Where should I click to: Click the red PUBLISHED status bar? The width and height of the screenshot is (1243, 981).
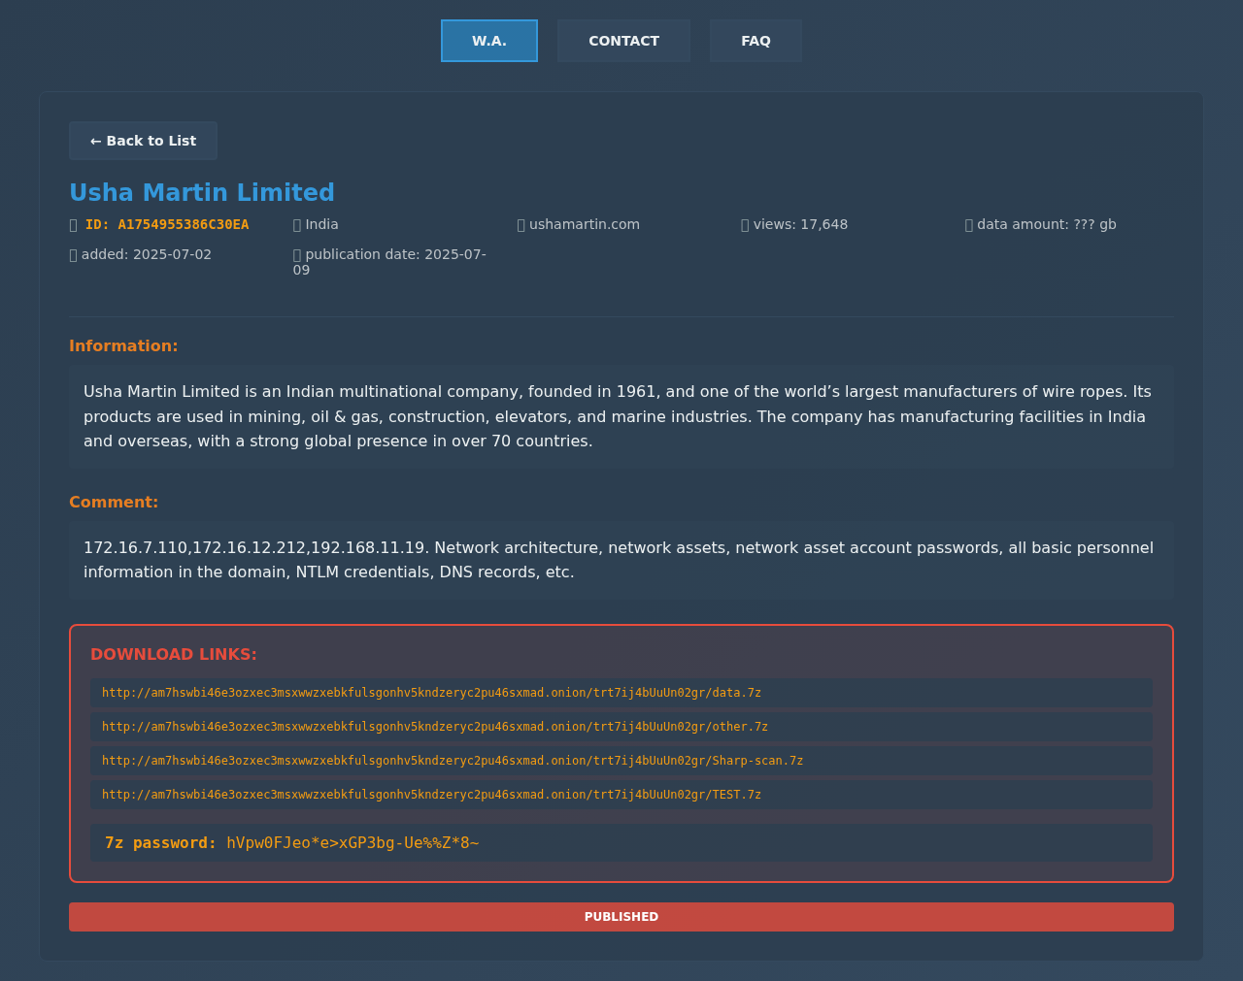pos(621,917)
